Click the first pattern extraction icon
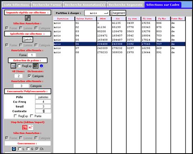193x154 pixels. tap(14, 66)
